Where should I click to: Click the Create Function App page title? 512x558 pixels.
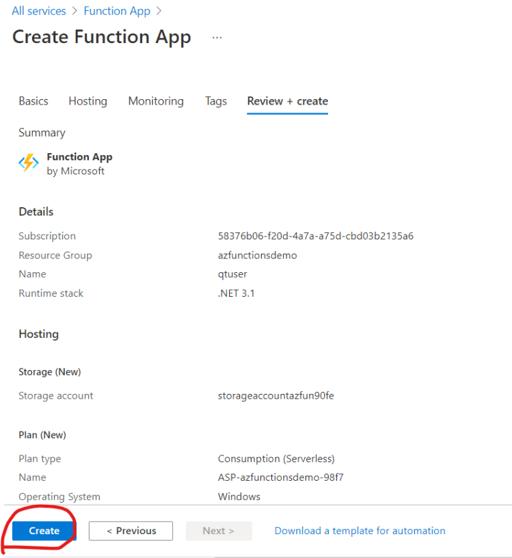point(102,37)
